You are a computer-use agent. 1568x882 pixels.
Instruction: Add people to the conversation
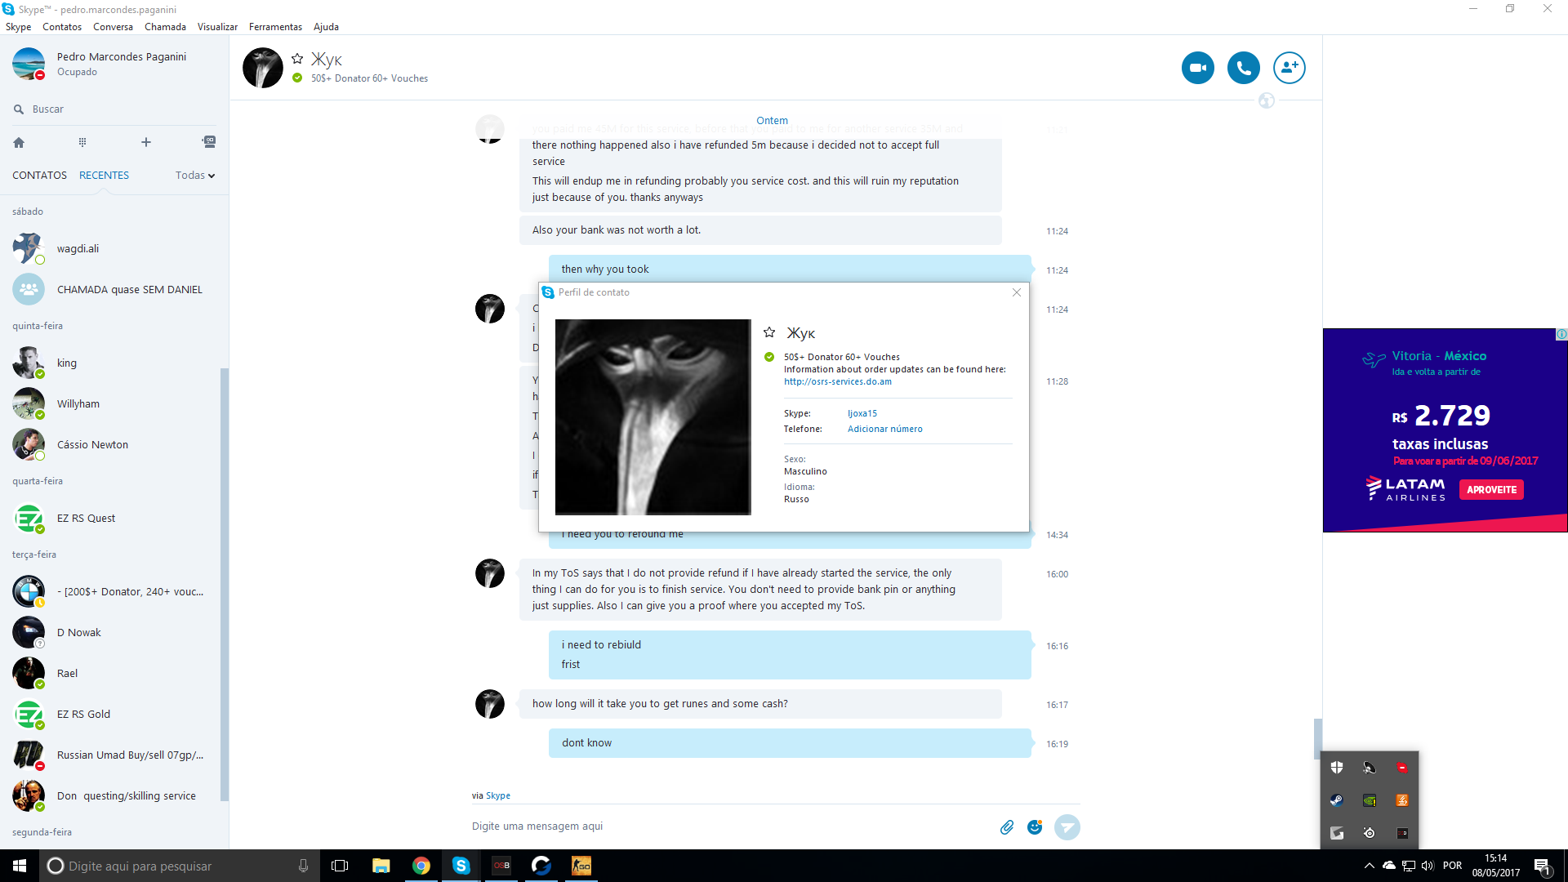pos(1289,68)
